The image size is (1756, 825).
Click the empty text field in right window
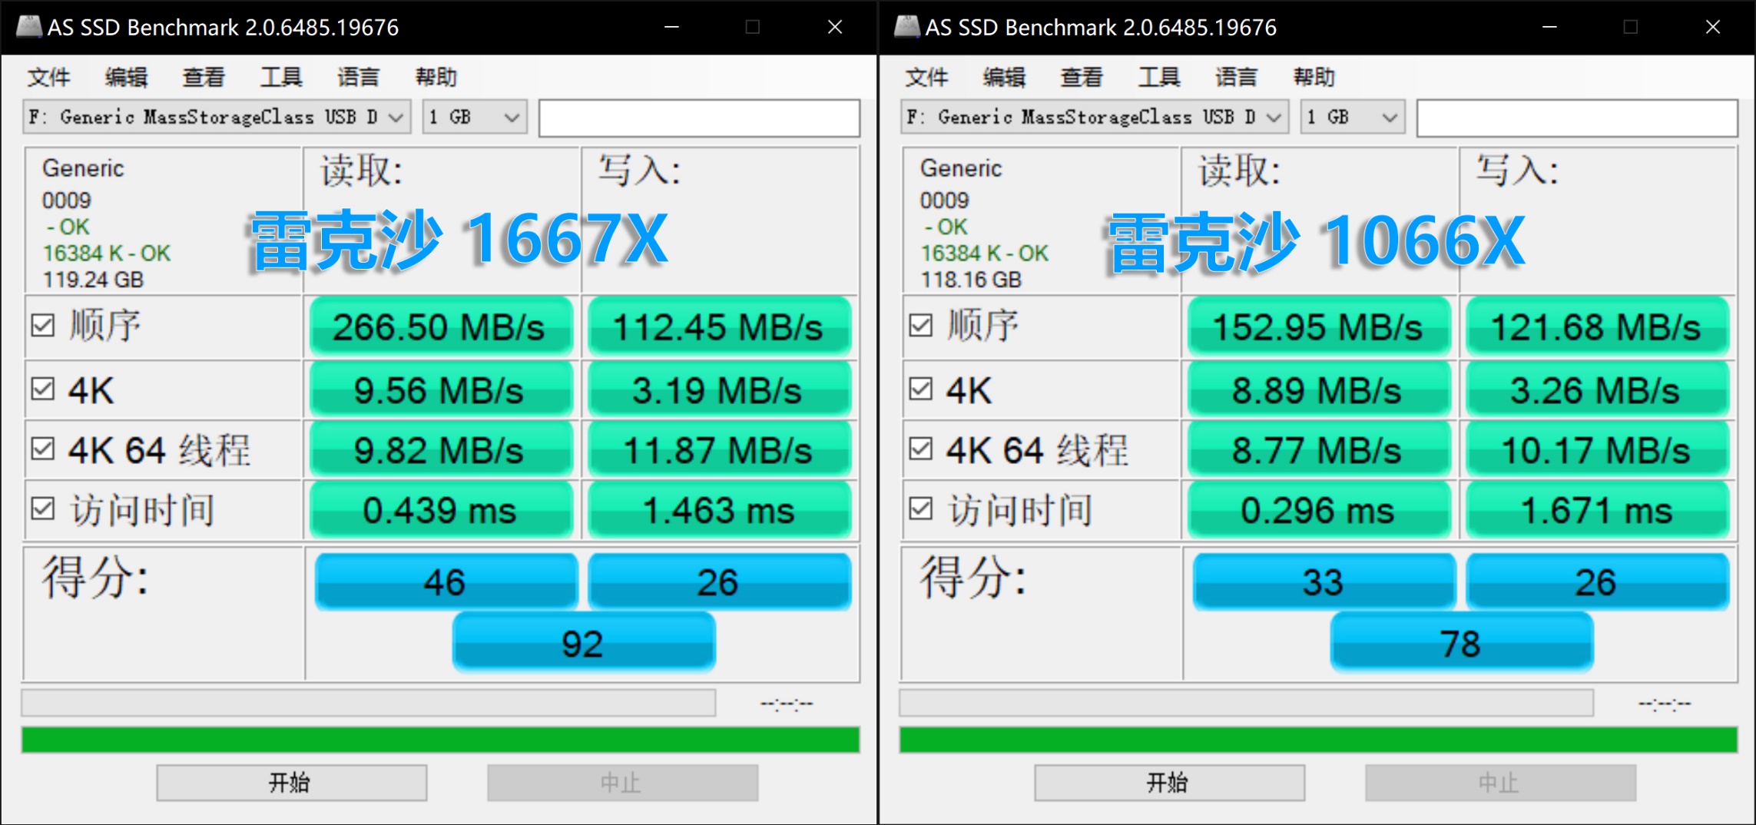pos(1577,118)
